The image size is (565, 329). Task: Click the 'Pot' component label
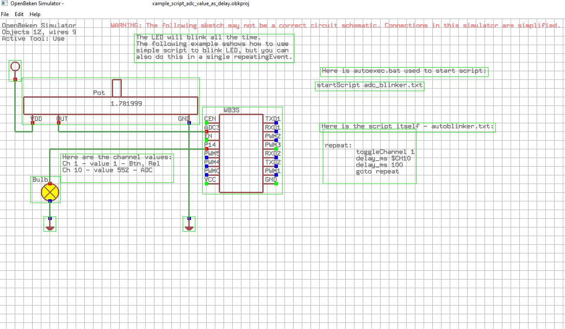coord(99,93)
